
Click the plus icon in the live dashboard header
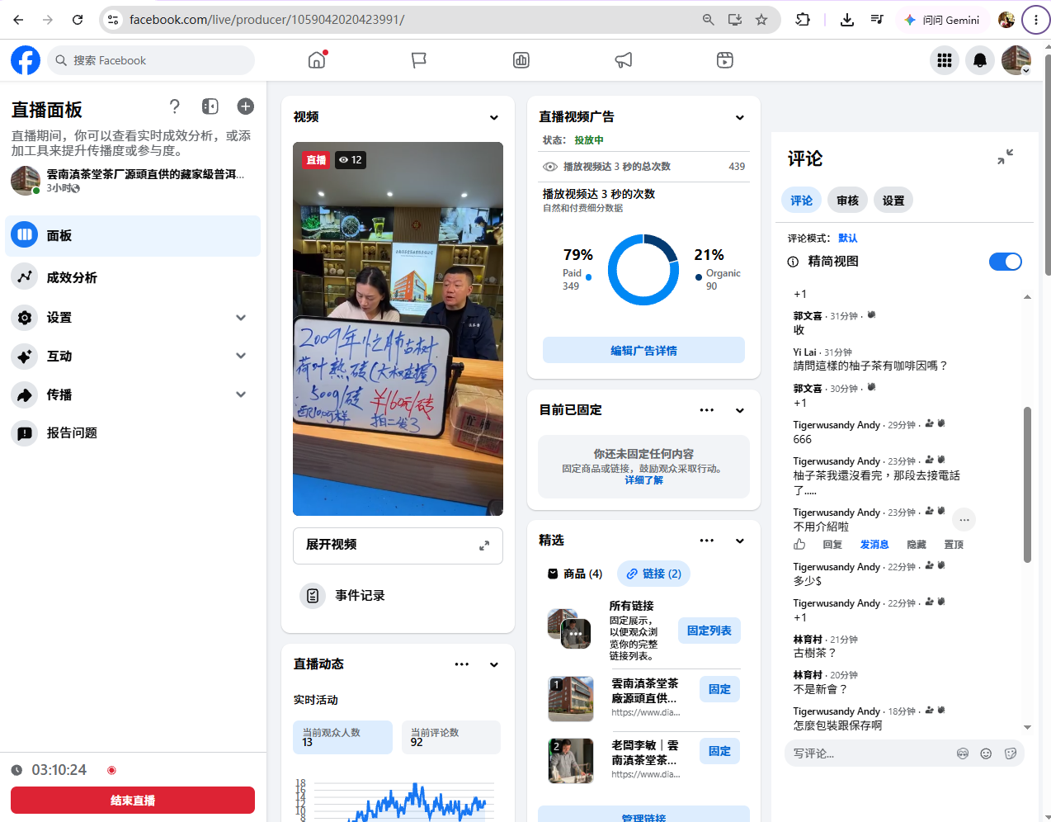(246, 106)
